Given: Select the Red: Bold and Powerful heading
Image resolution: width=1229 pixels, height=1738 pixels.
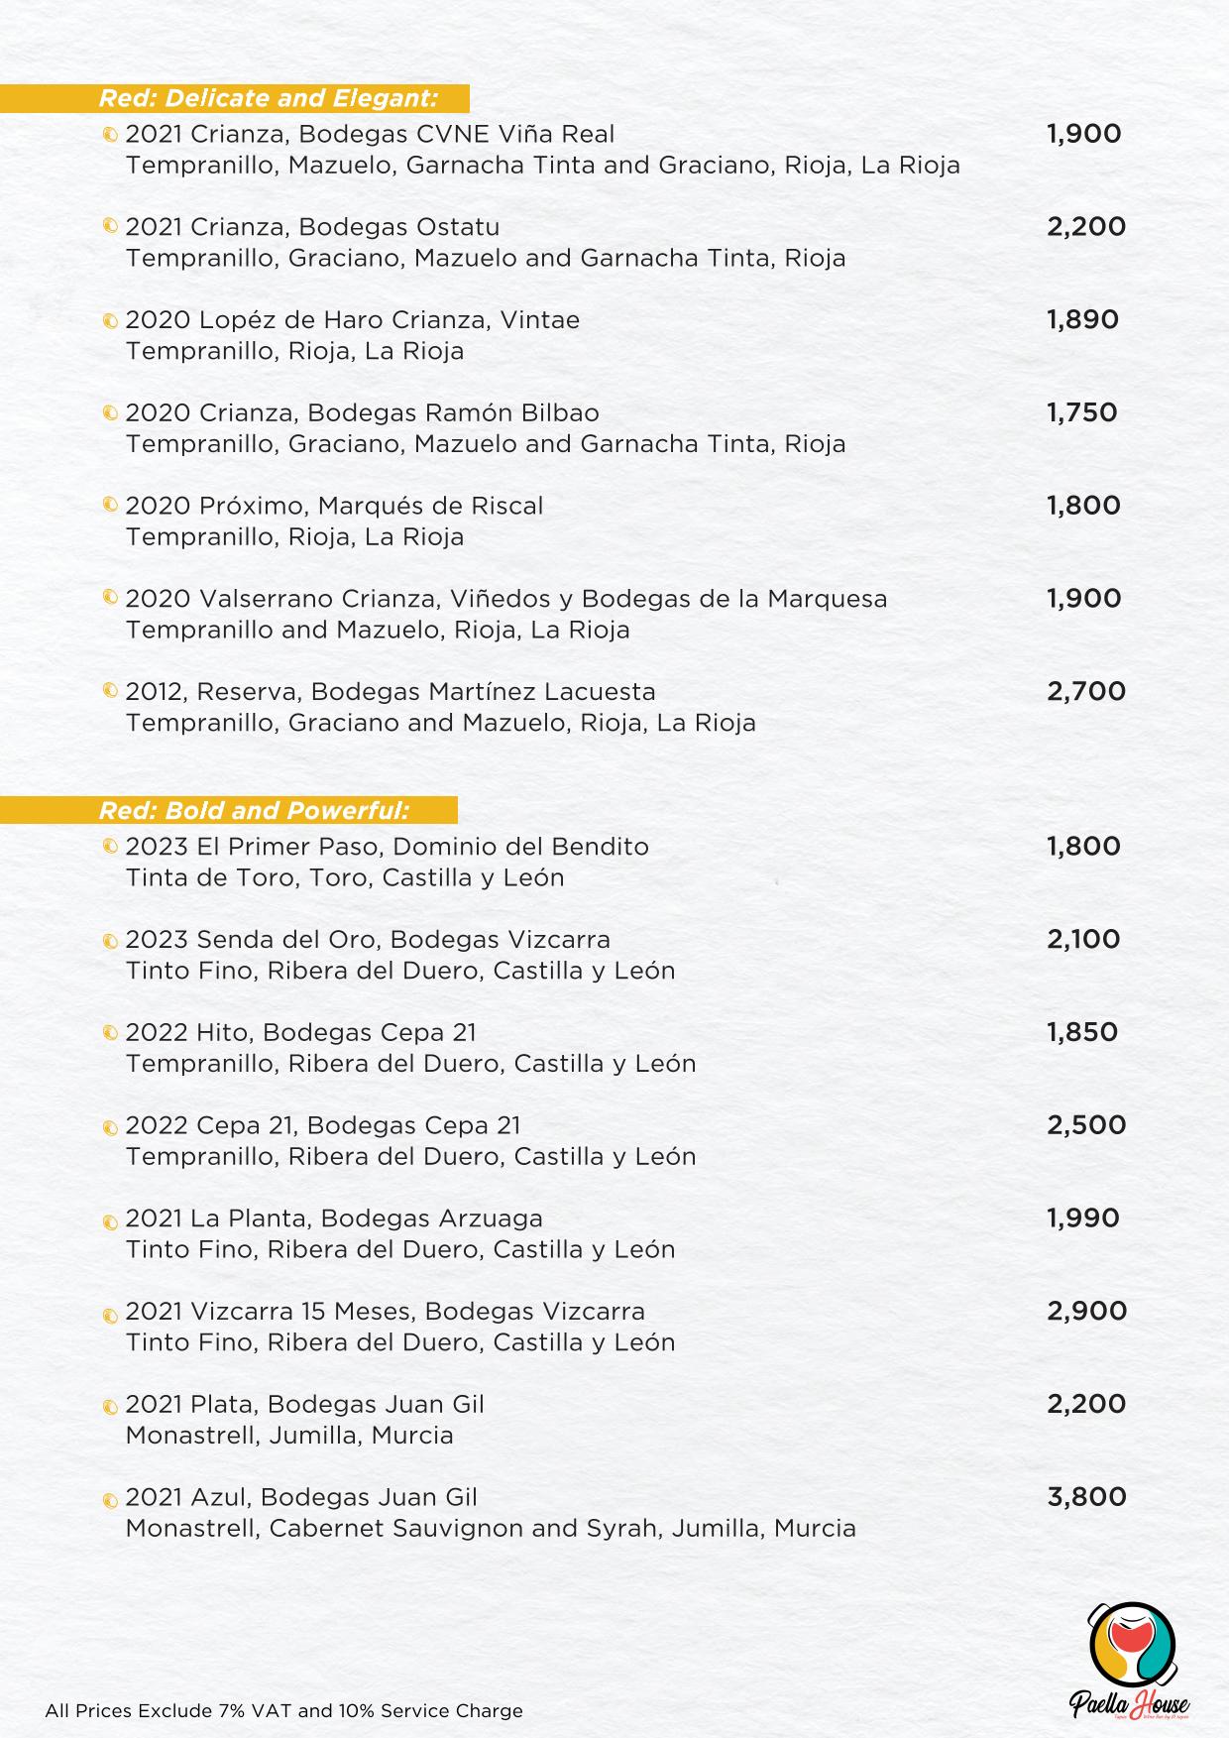Looking at the screenshot, I should click(254, 811).
